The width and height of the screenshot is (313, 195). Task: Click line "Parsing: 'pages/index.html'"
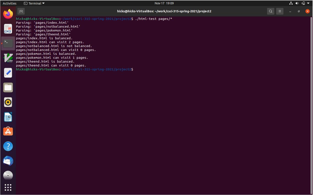click(x=42, y=23)
